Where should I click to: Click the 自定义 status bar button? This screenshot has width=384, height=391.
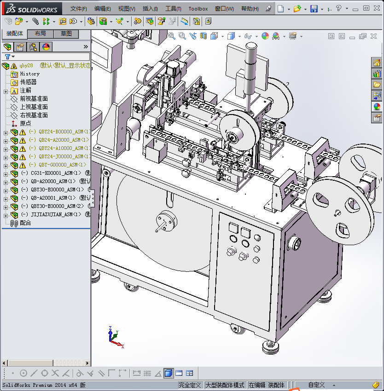(x=316, y=385)
